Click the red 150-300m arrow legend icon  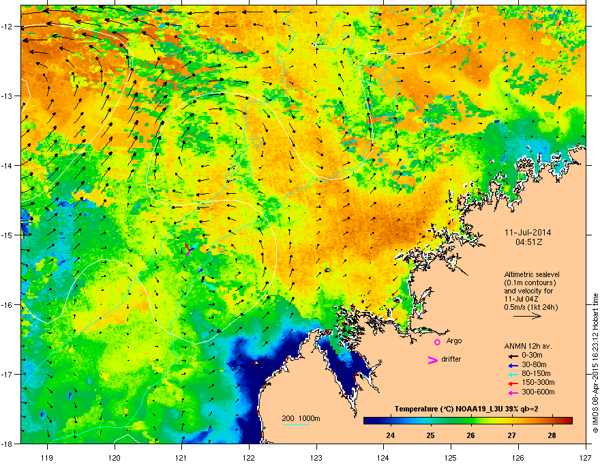(x=513, y=383)
